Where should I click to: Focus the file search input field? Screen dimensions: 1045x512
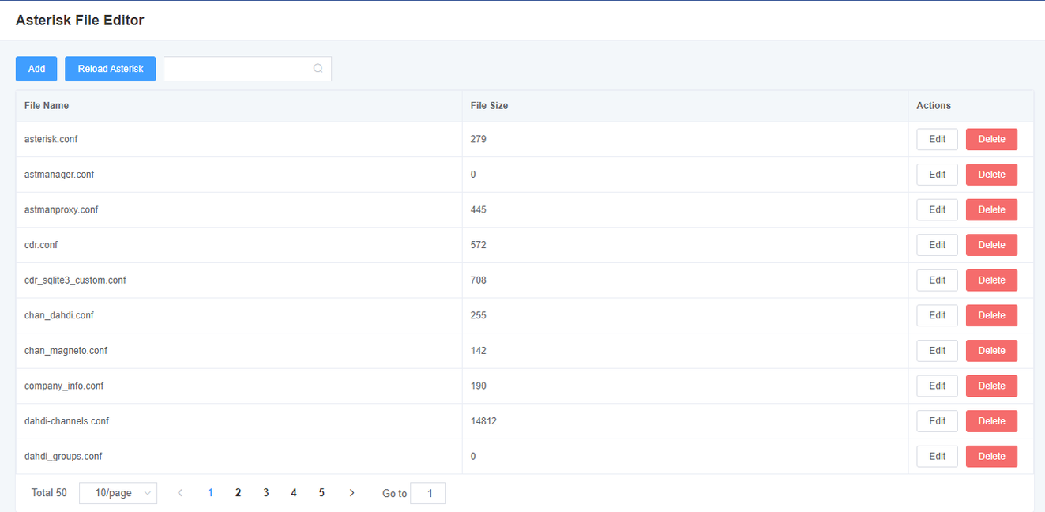click(x=247, y=69)
